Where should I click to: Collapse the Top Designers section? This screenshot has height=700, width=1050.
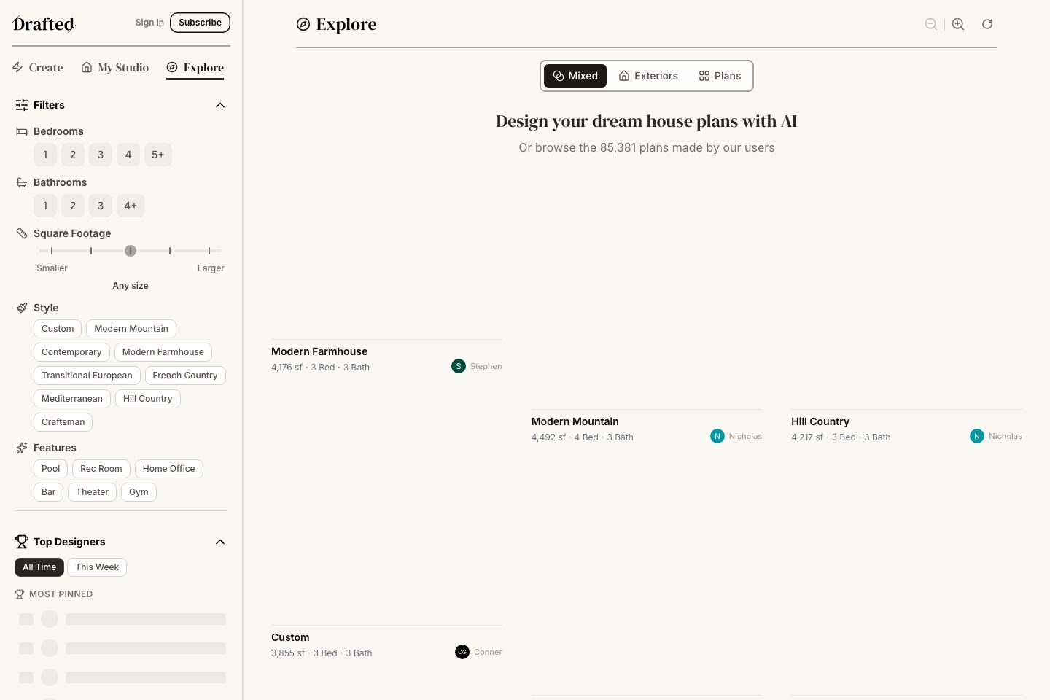tap(220, 542)
